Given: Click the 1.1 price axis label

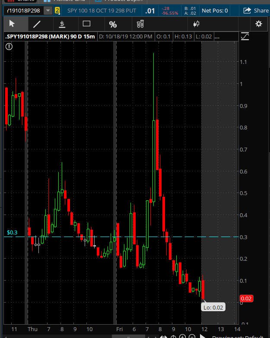Looking at the screenshot, I should (x=243, y=62).
